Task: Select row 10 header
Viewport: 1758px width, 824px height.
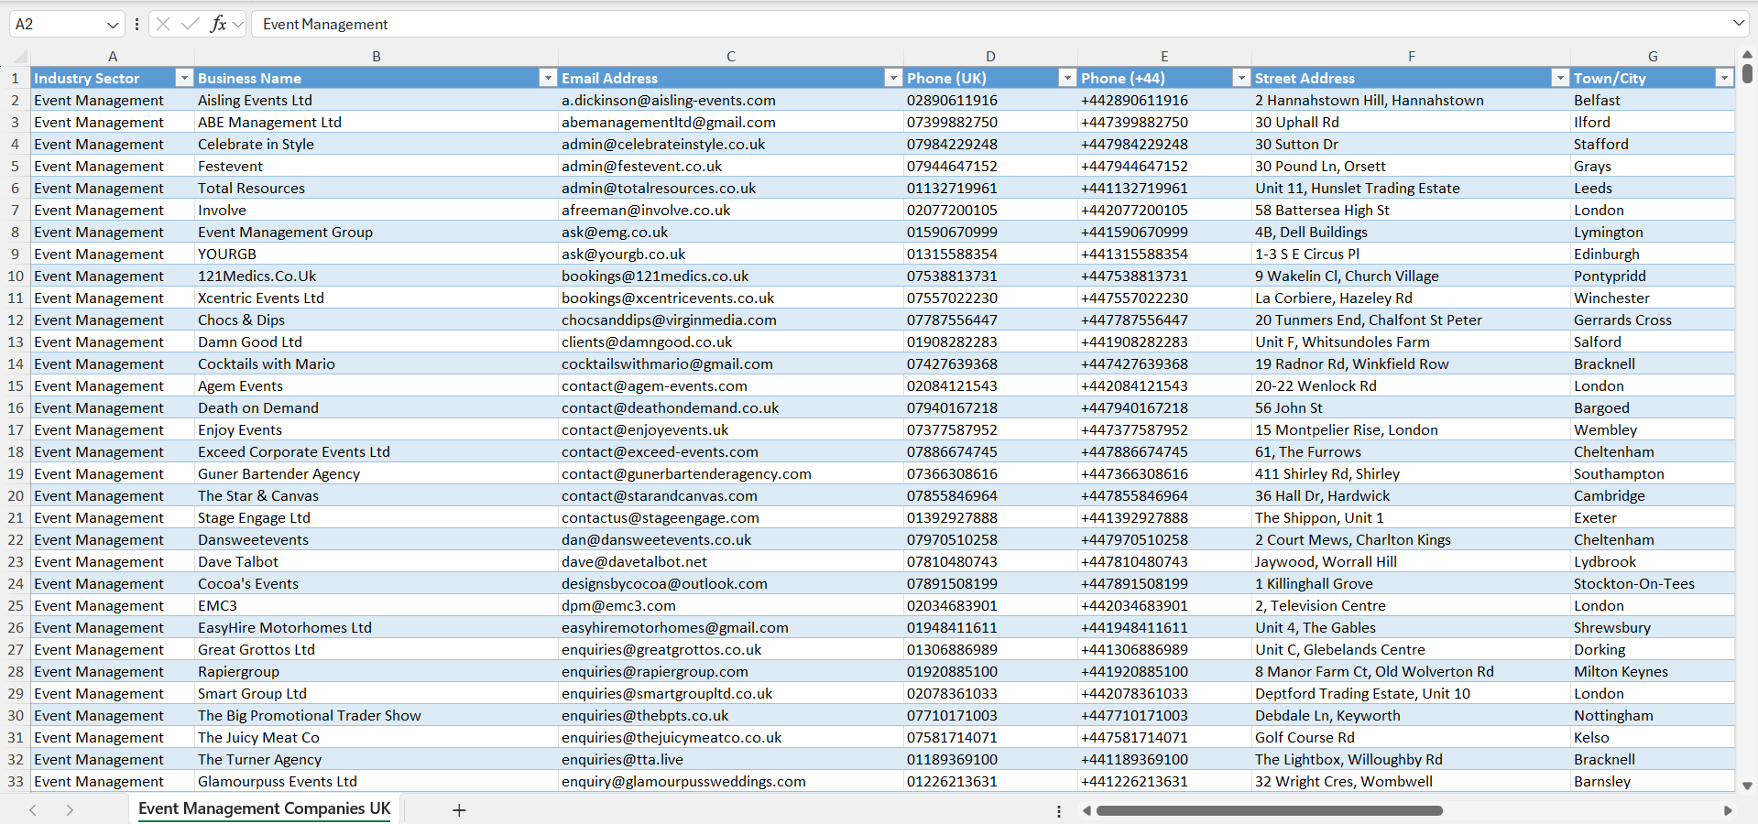Action: tap(16, 276)
